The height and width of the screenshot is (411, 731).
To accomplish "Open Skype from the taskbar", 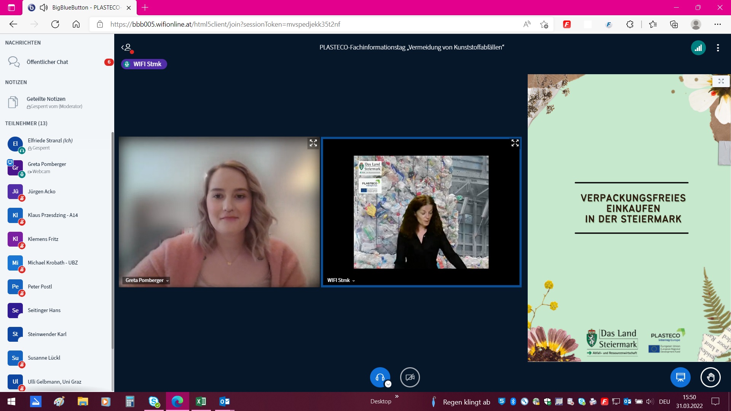I will pyautogui.click(x=154, y=401).
